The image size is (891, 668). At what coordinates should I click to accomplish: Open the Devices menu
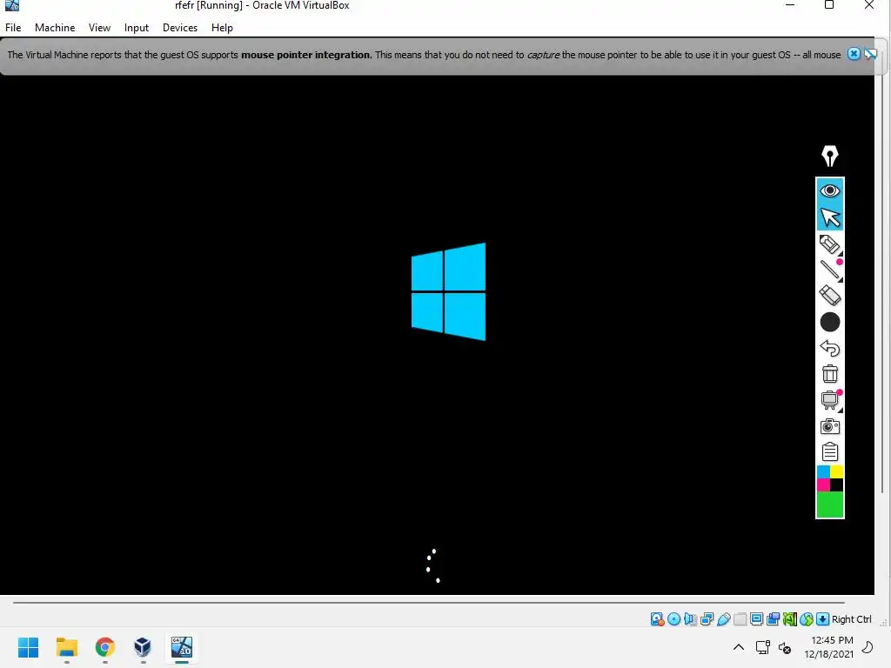click(x=180, y=27)
